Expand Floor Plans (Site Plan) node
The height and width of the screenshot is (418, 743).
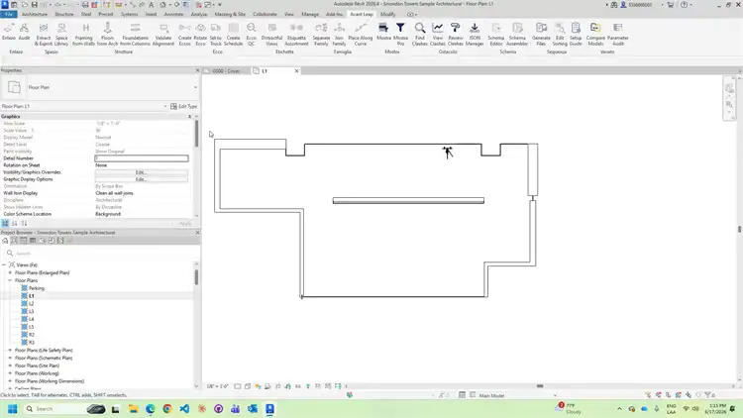click(x=10, y=366)
